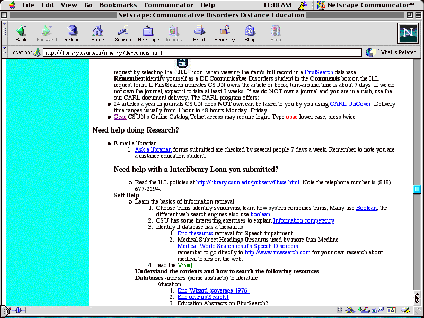Go to the Home page icon
The image size is (424, 318).
click(98, 34)
